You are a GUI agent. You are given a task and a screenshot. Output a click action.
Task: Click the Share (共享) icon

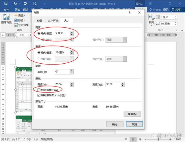(176, 10)
